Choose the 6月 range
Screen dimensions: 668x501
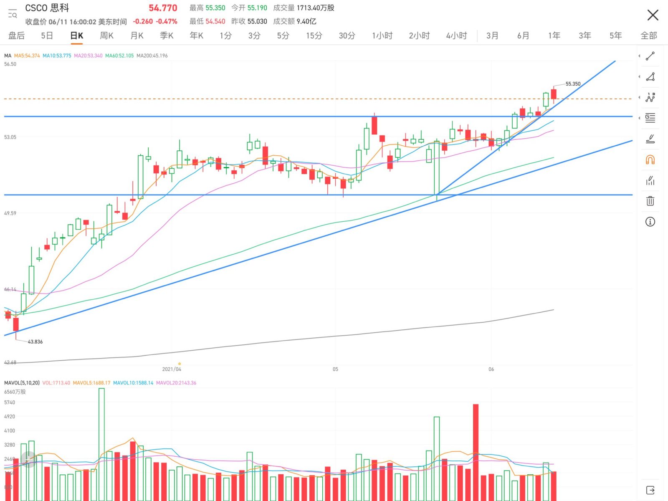[523, 35]
